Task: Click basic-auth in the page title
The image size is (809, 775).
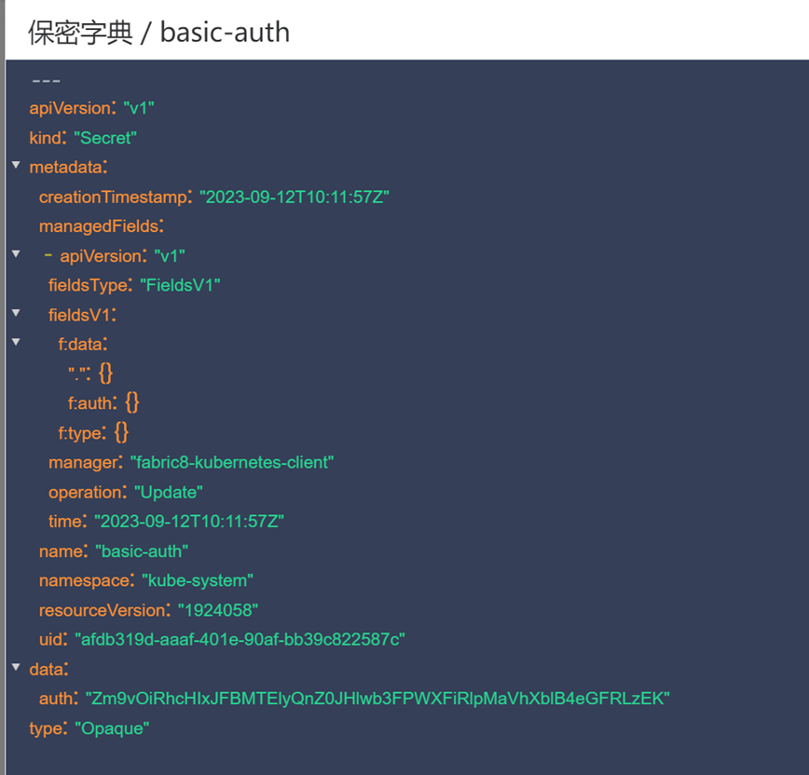Action: pyautogui.click(x=225, y=33)
